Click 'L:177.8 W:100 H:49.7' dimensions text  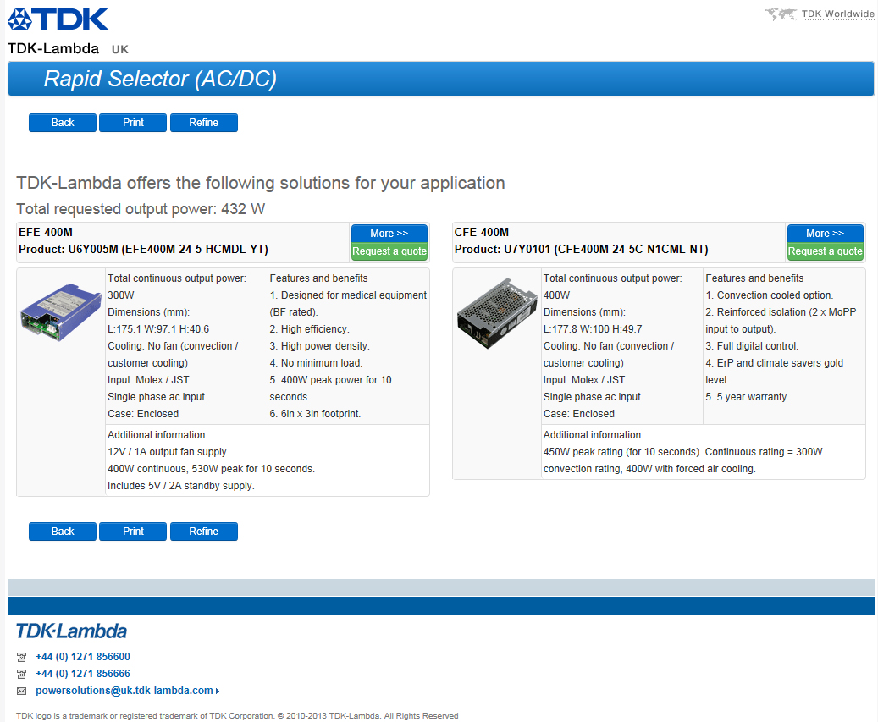pyautogui.click(x=593, y=329)
